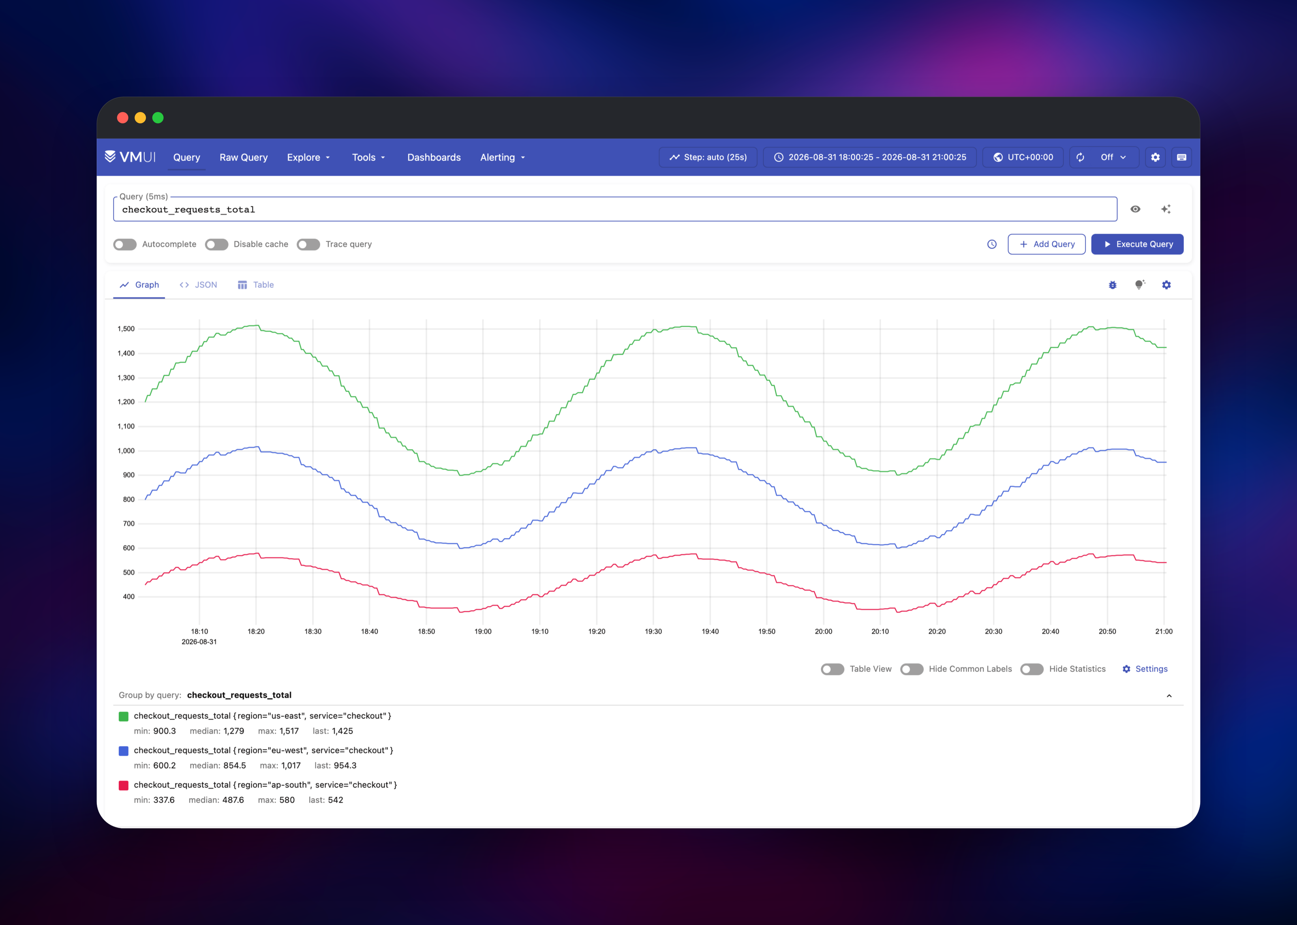Open the Tools dropdown menu
Screen dimensions: 1297x925
click(x=369, y=157)
